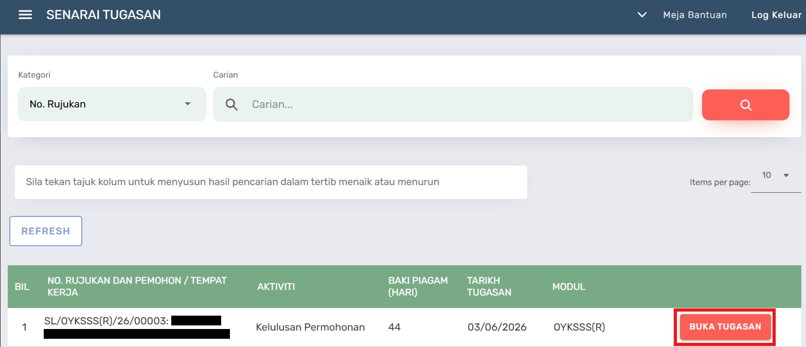Sort by Baki Piagam (Hari) header
Screen dimensions: 806x347
(418, 286)
